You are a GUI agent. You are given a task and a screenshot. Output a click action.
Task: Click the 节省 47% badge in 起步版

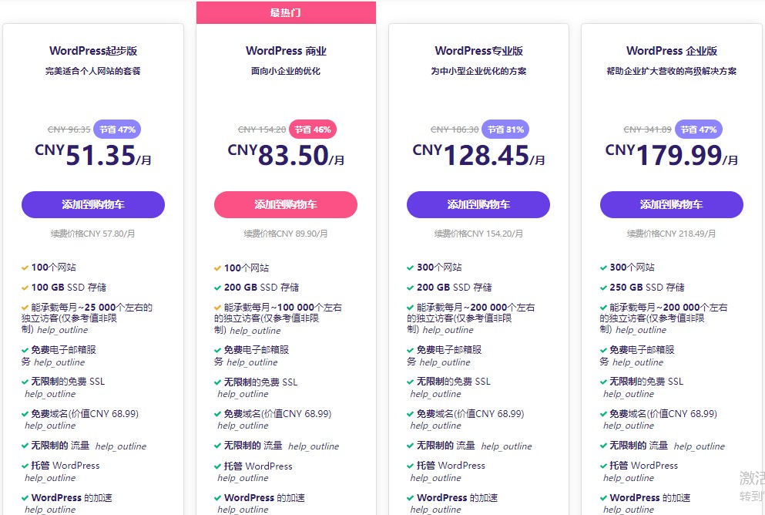tap(117, 130)
